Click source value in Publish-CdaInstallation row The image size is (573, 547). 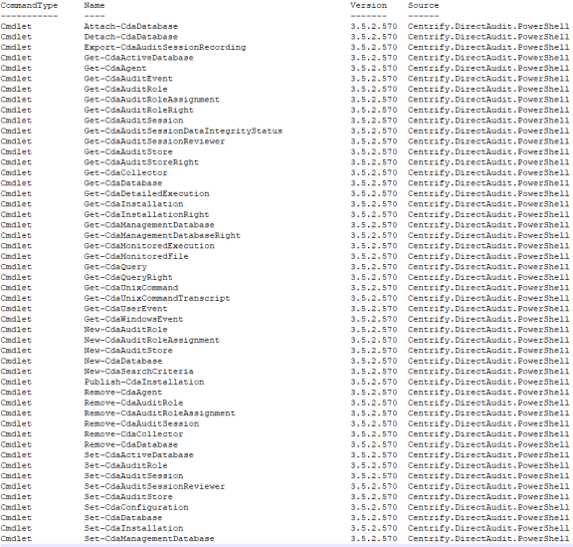pos(488,382)
